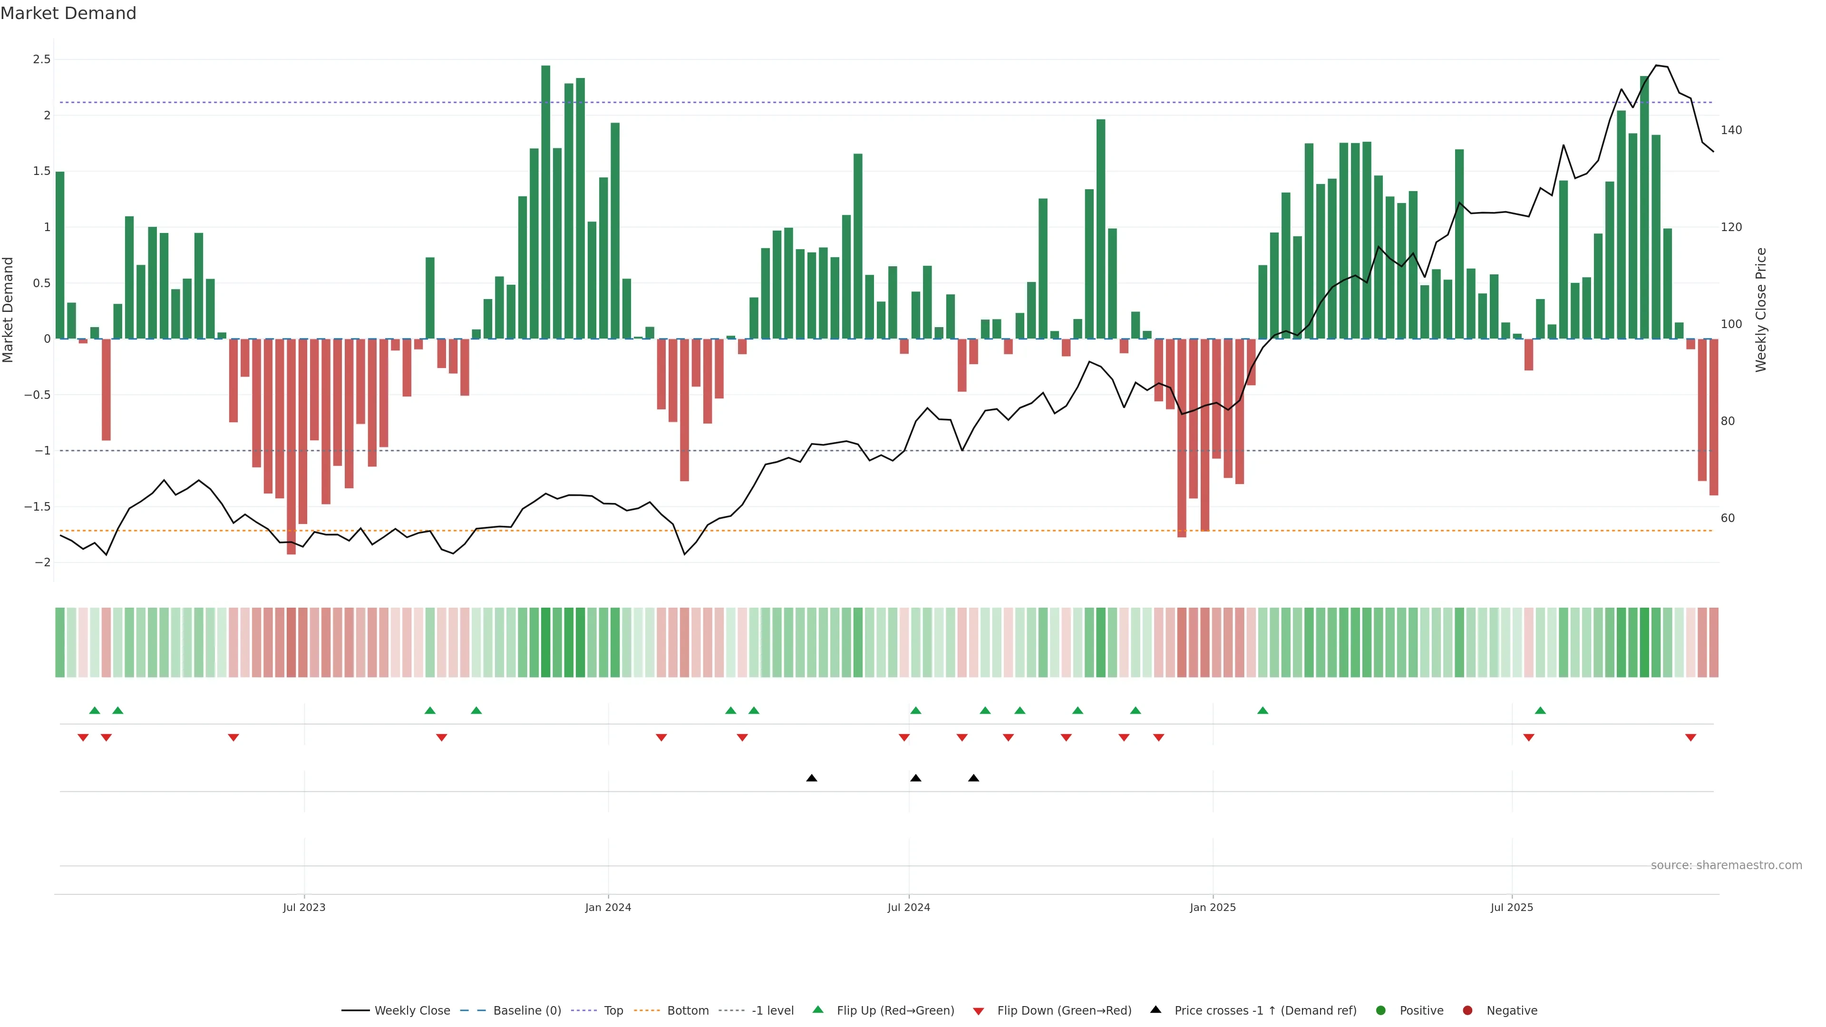Click leftmost black price-cross triangle marker
Screen dimensions: 1826x1027
point(812,778)
